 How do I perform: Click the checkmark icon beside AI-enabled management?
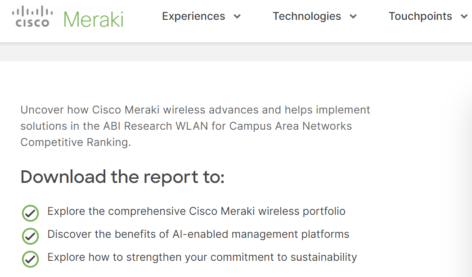coord(30,236)
